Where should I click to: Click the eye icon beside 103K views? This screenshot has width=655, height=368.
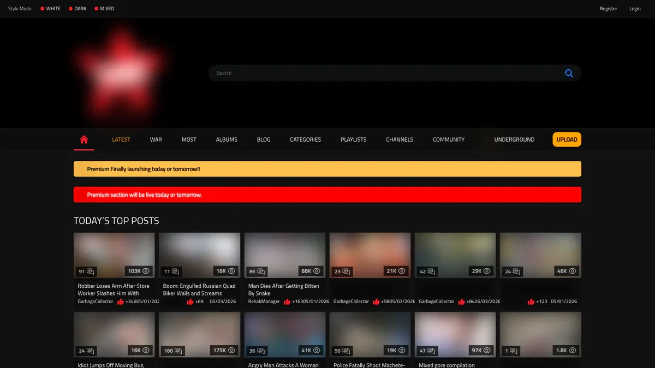click(146, 271)
